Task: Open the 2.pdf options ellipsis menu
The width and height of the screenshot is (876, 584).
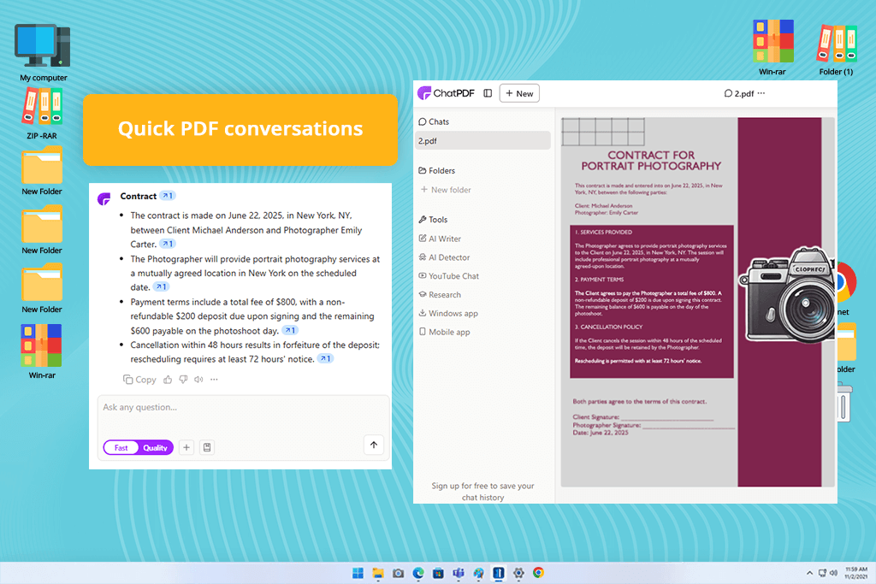Action: click(x=761, y=93)
